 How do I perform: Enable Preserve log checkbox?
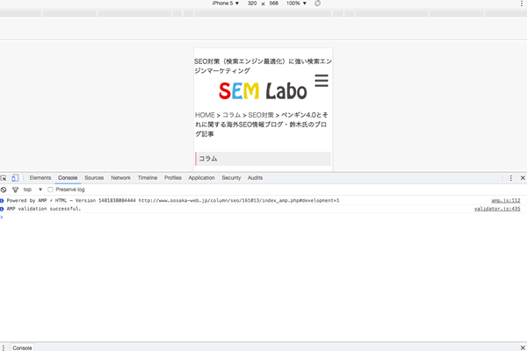[x=50, y=190]
